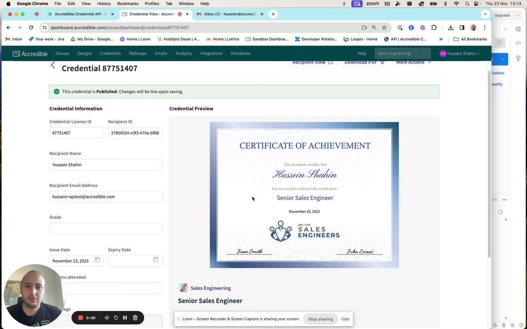Click the Sales Engineering link under certificate
Screen dimensions: 527x329
pos(210,288)
